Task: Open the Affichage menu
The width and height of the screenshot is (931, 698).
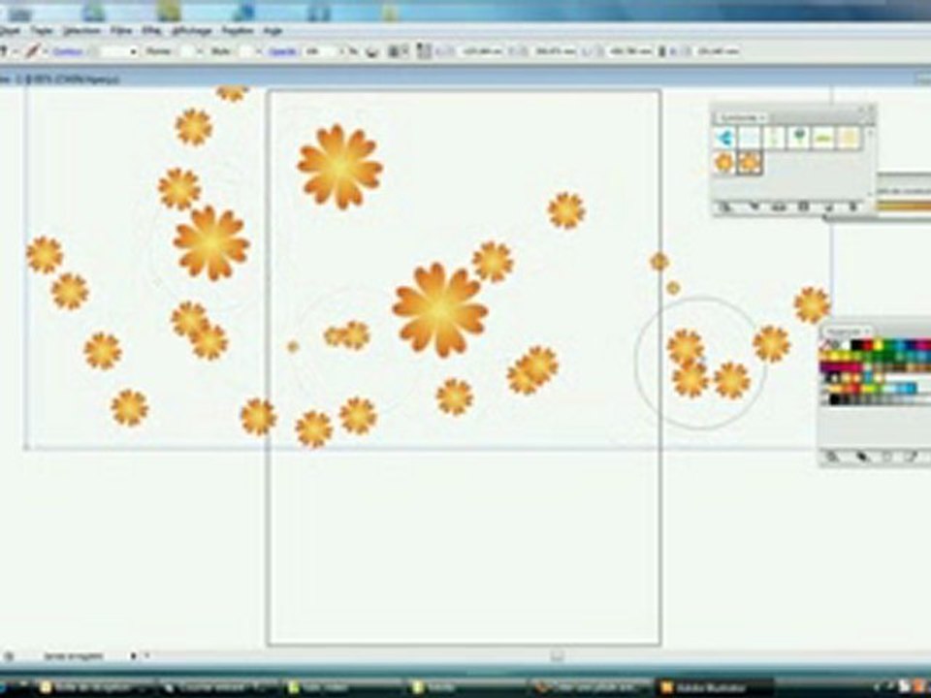Action: [x=191, y=31]
